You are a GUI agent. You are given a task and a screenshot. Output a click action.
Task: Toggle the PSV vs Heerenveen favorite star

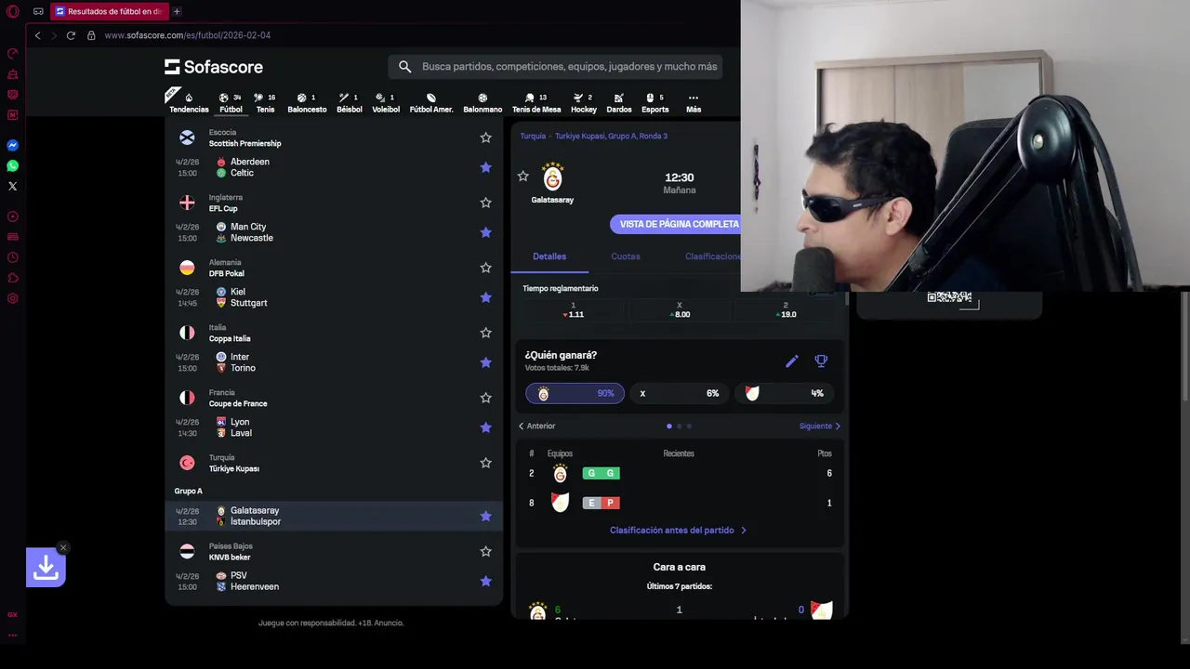pyautogui.click(x=485, y=581)
